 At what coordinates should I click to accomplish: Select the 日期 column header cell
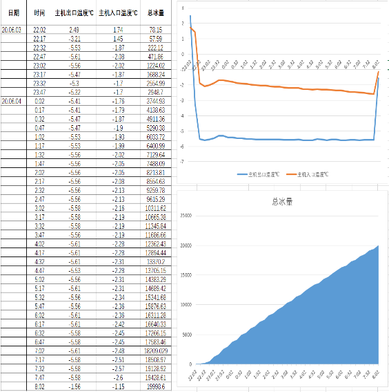point(14,12)
